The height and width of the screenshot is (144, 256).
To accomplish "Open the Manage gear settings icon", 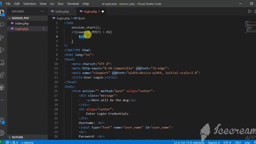I will point(2,133).
